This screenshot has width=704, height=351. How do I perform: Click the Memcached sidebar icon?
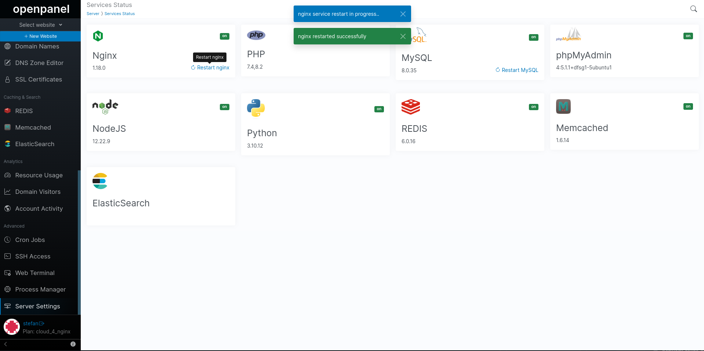pyautogui.click(x=7, y=127)
